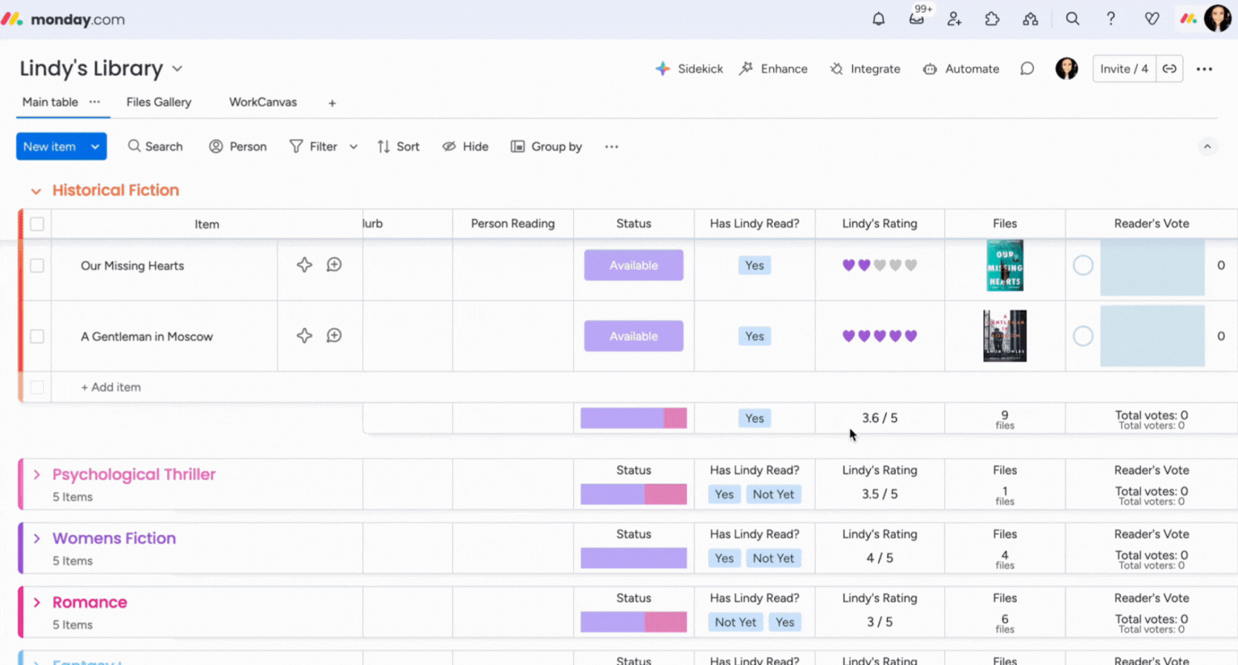Click the Automate button

961,69
